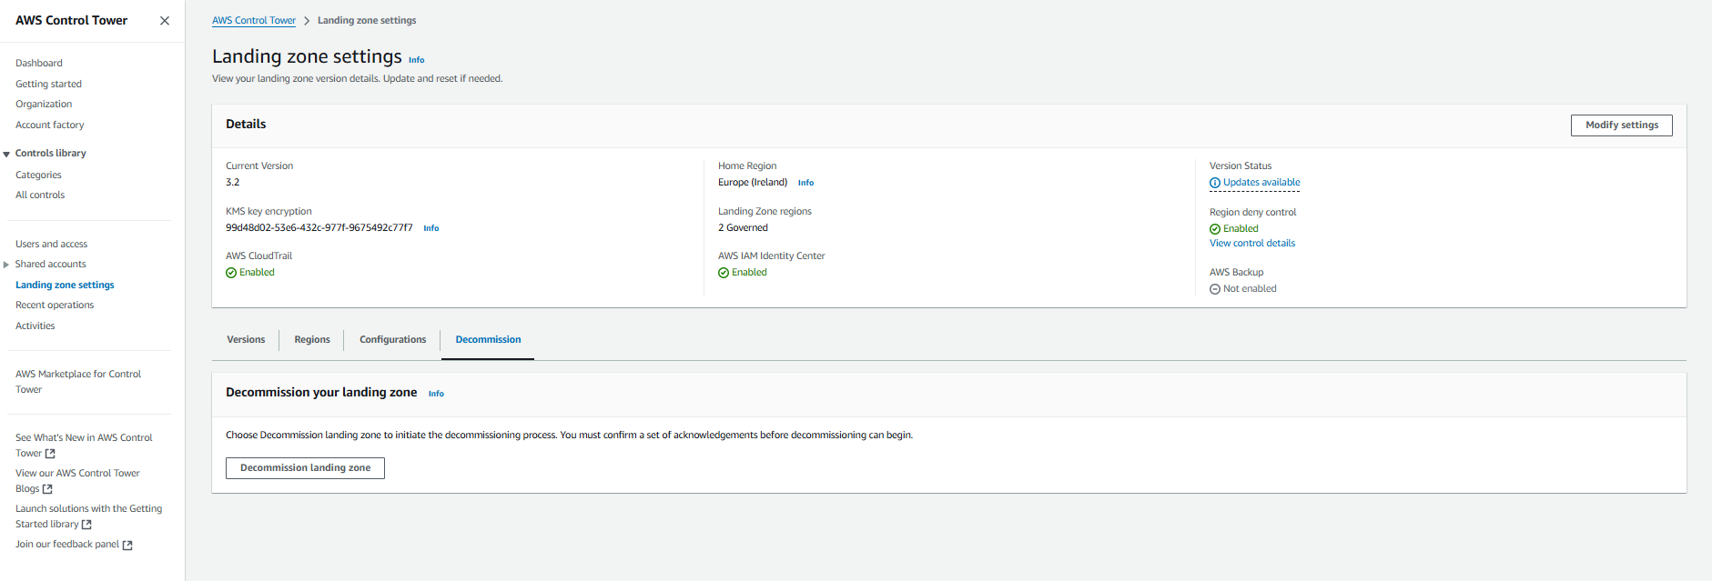Open the Organization page
The image size is (1712, 581).
44,104
